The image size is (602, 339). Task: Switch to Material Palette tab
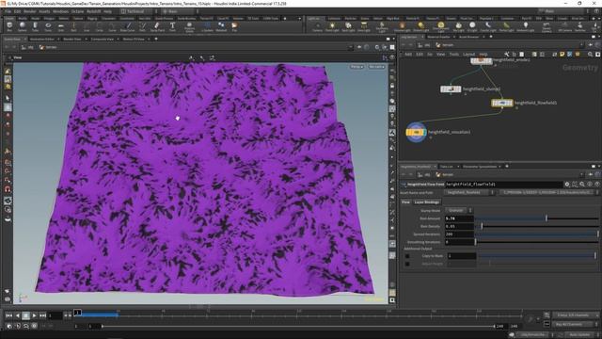click(x=438, y=37)
